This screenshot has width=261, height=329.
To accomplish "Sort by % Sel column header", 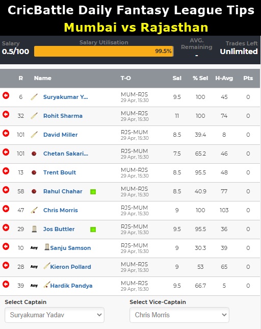I will coord(200,78).
